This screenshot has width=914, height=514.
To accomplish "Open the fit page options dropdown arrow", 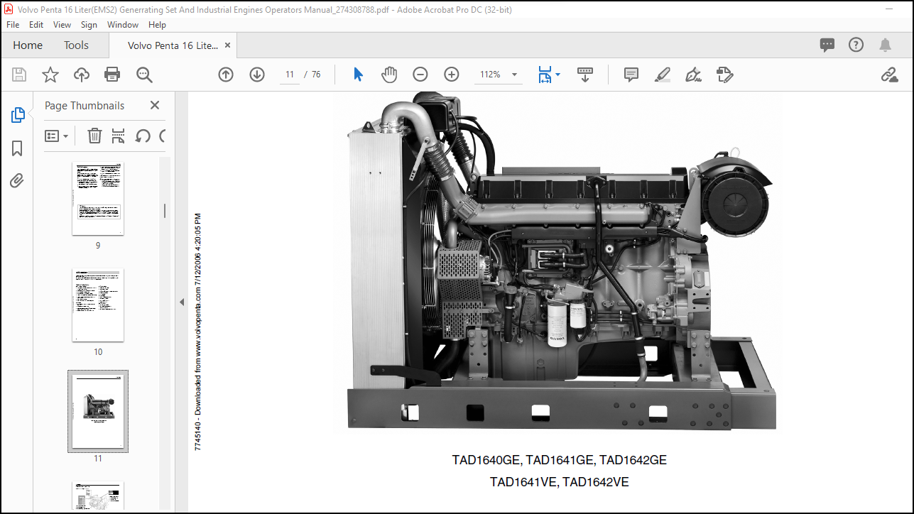I will coord(557,75).
